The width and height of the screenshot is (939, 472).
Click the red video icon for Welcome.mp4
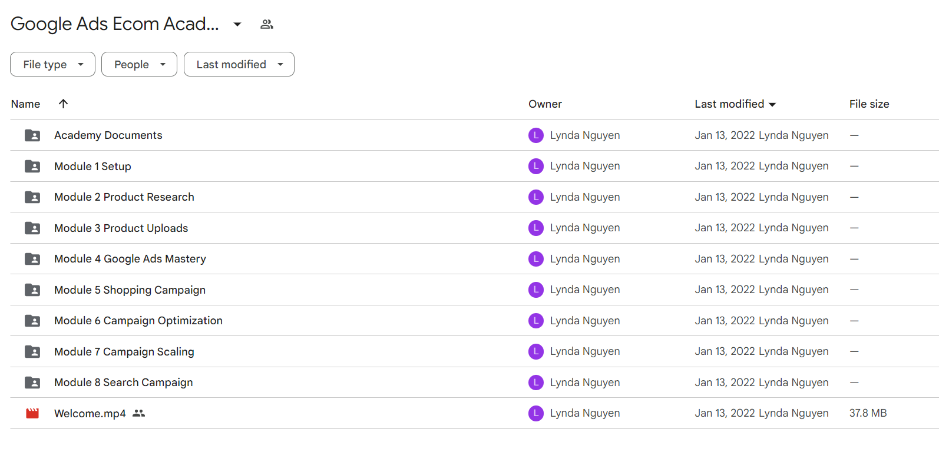coord(32,414)
